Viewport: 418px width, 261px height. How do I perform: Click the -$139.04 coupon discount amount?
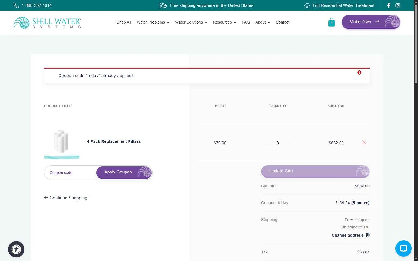342,203
